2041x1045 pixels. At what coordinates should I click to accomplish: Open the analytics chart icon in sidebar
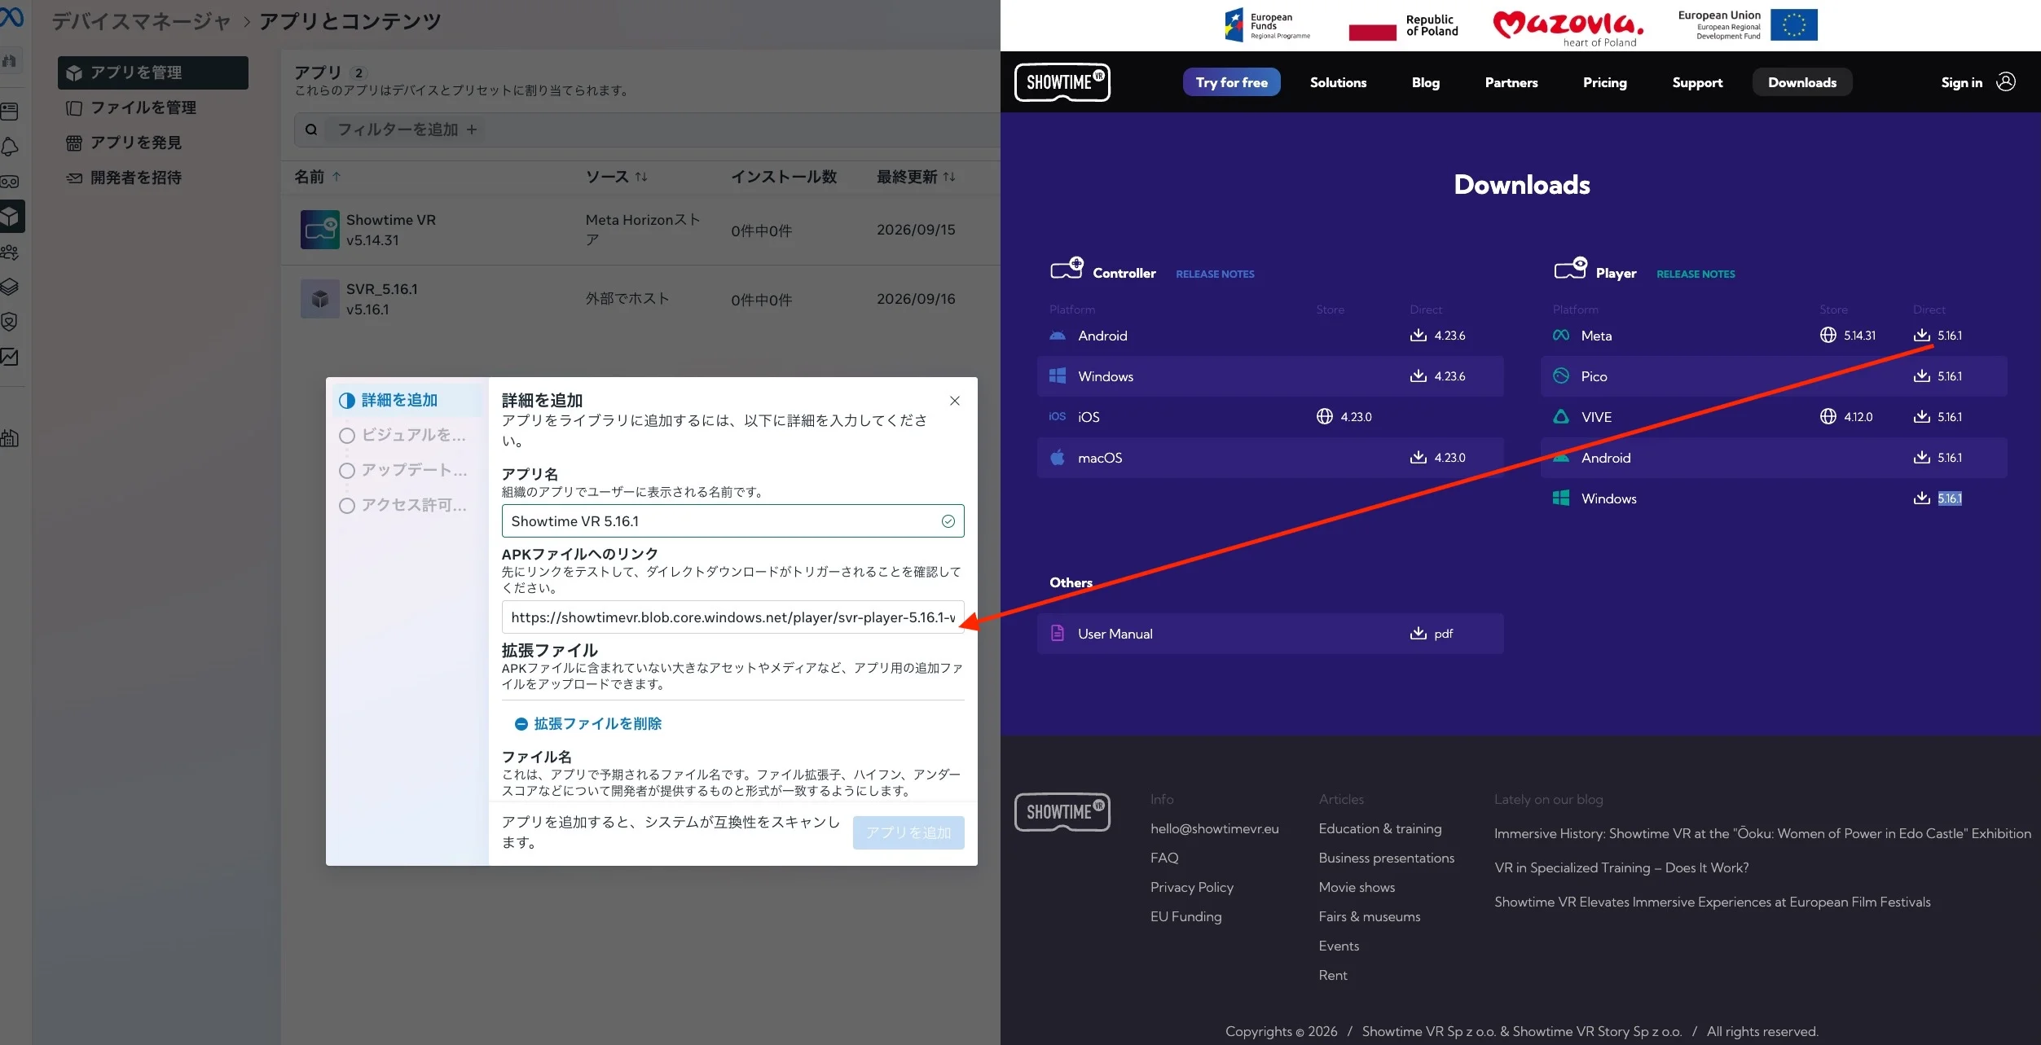[10, 357]
